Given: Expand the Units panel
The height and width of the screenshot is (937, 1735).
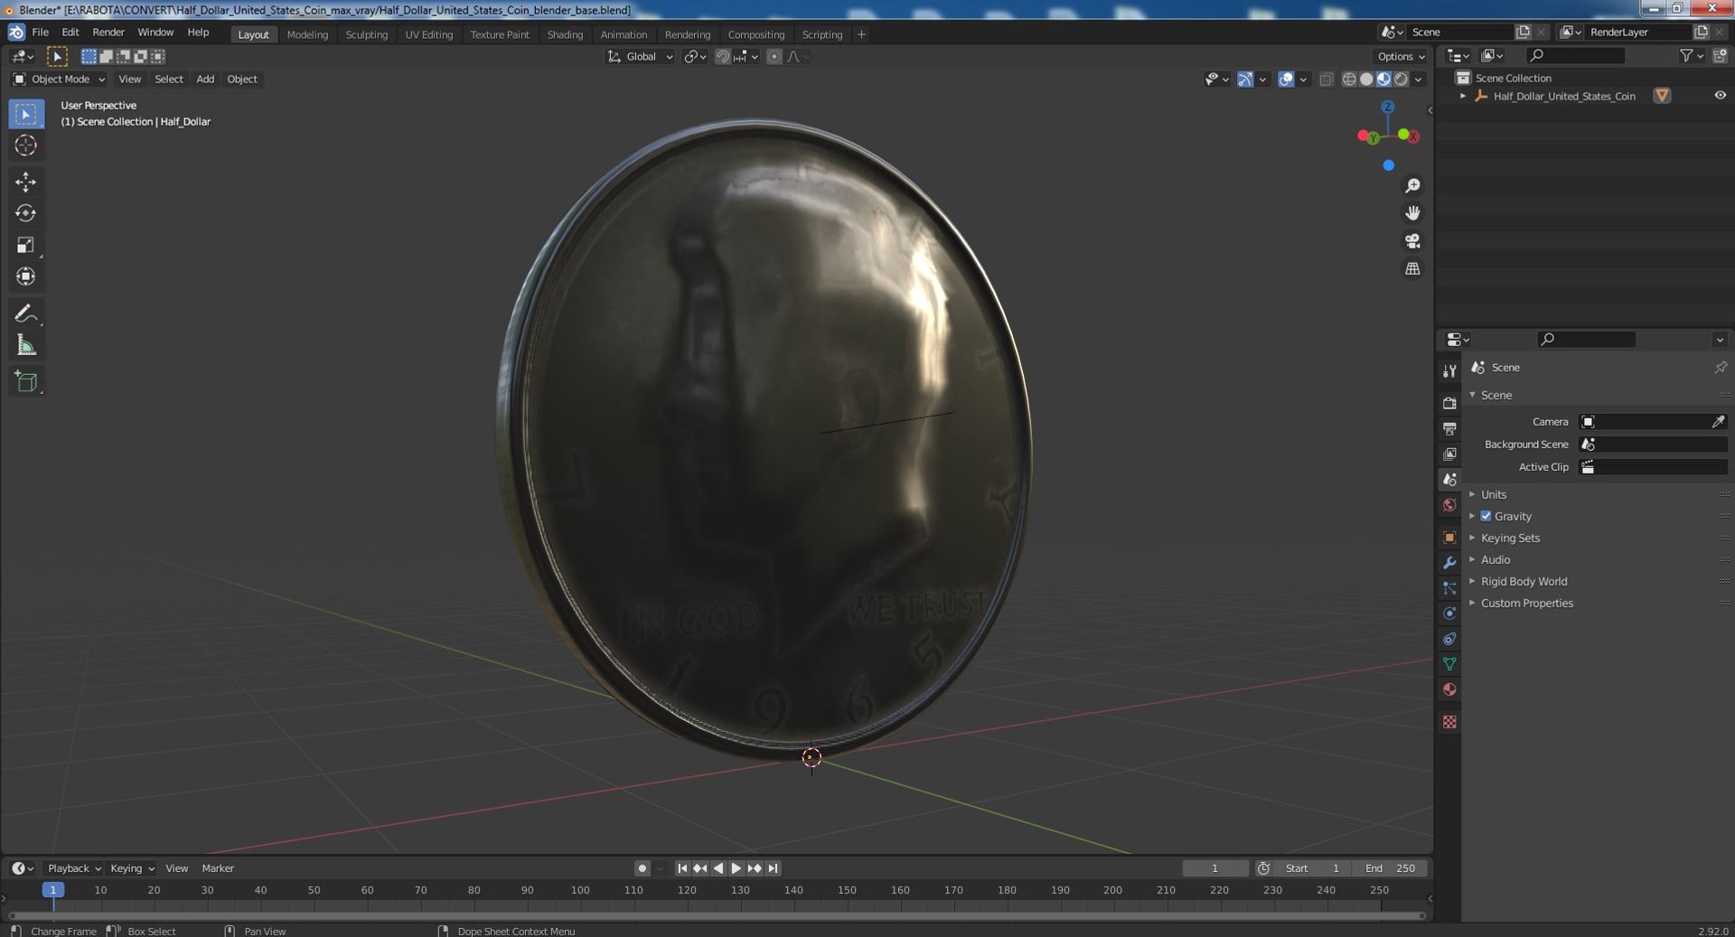Looking at the screenshot, I should click(x=1493, y=494).
